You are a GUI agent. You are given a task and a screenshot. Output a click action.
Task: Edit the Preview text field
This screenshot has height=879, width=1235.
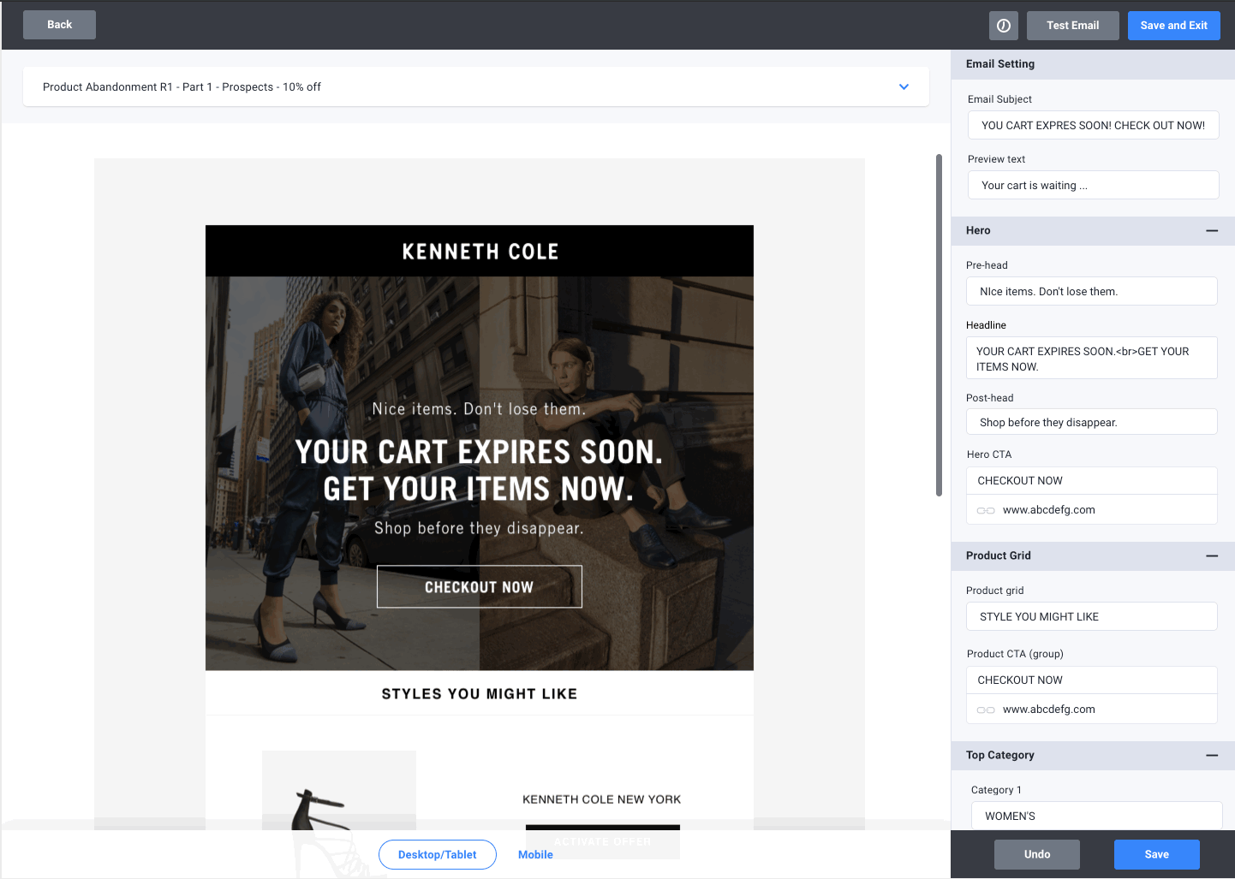[x=1093, y=186]
